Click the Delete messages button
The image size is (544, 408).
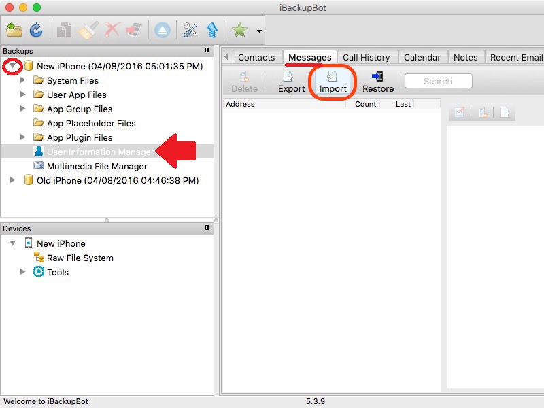(244, 82)
